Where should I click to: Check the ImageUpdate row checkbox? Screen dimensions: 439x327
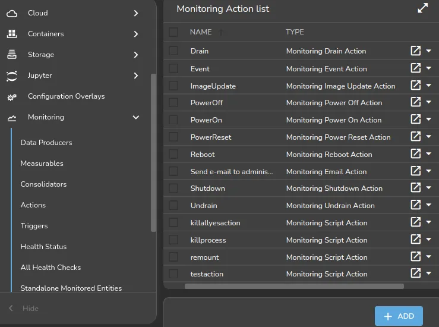(173, 86)
